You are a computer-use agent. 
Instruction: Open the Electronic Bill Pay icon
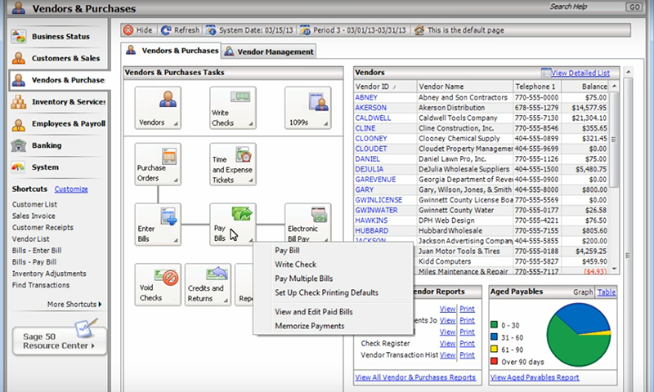tap(307, 224)
